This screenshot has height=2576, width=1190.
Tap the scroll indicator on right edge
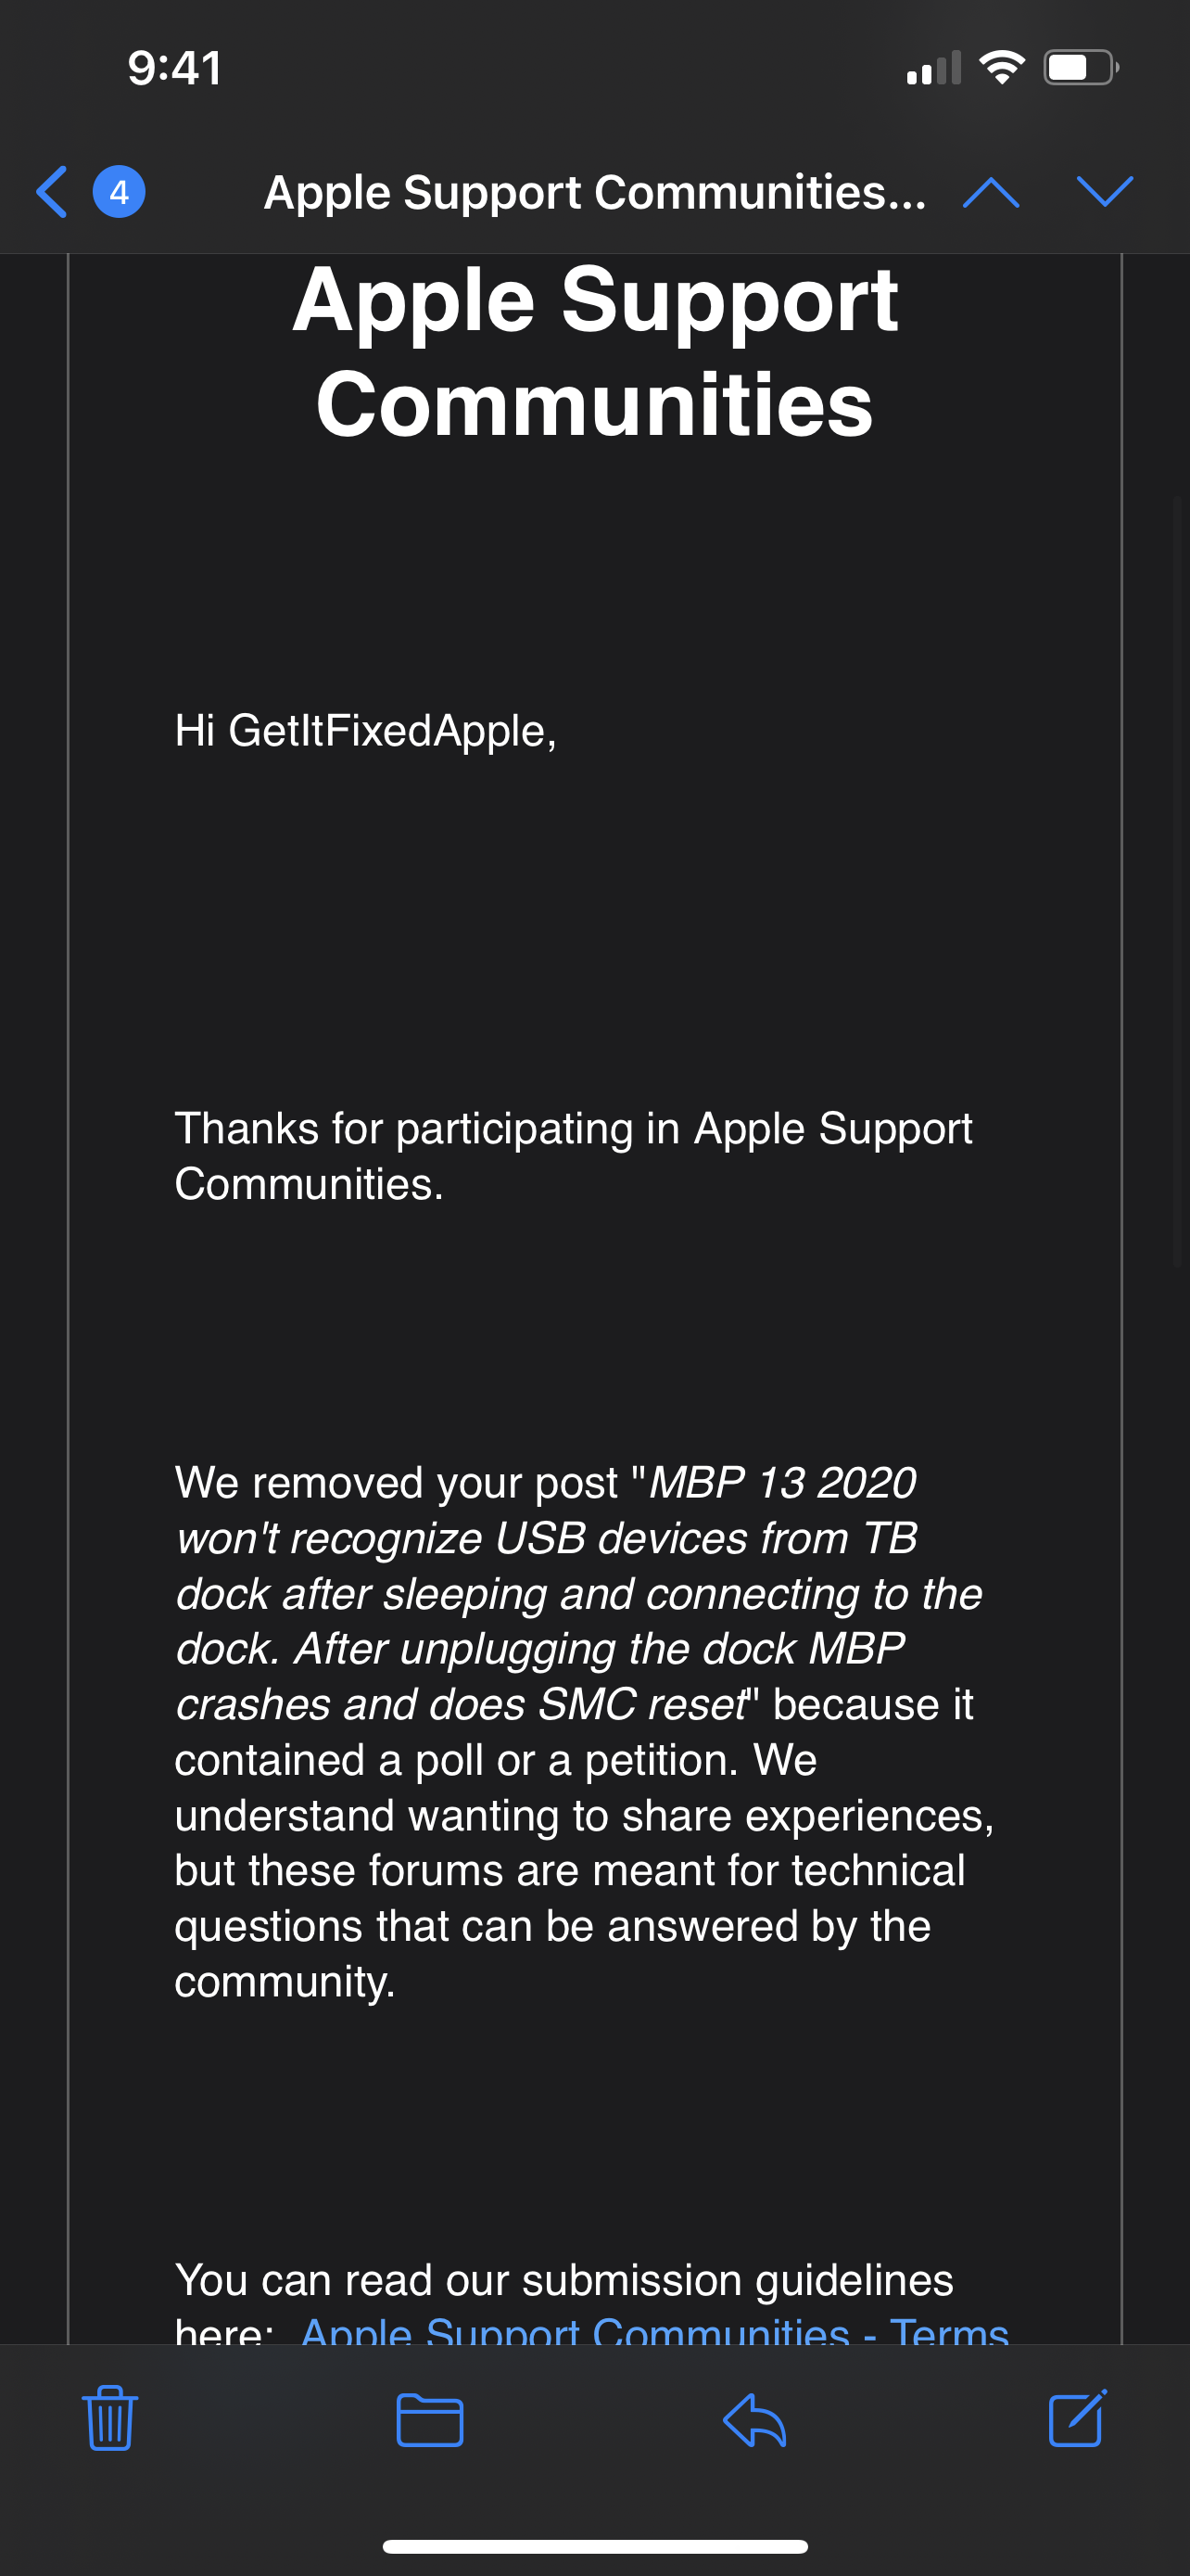1177,880
